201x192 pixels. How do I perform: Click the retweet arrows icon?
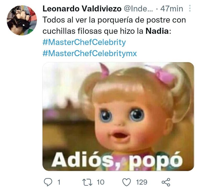(x=87, y=182)
